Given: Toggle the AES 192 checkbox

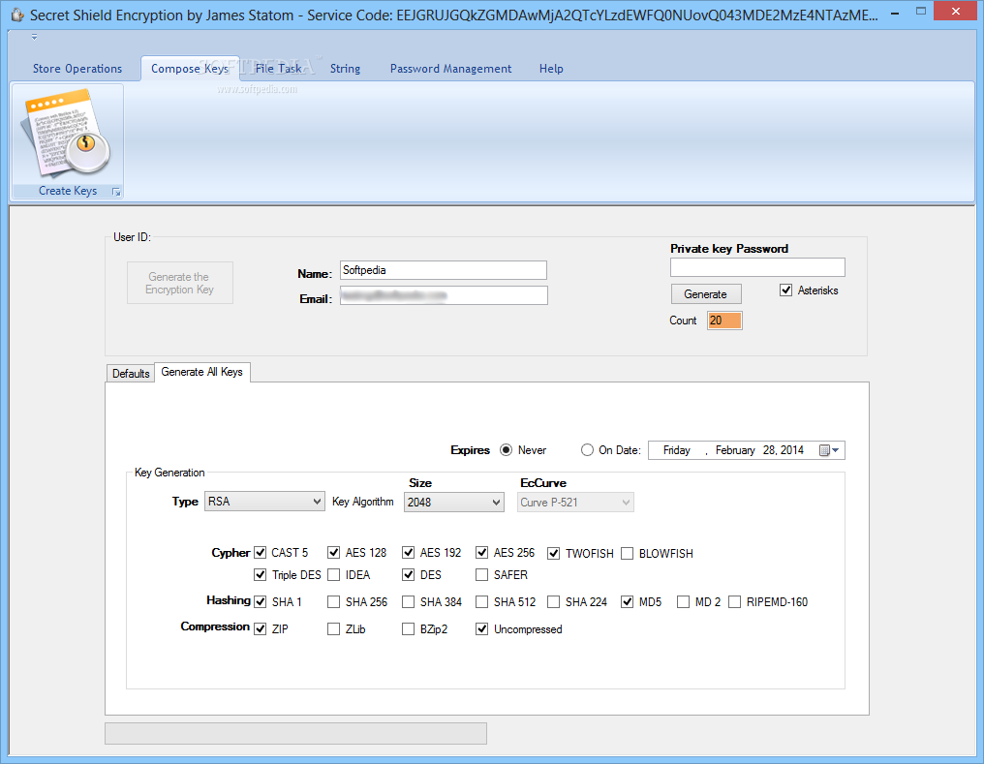Looking at the screenshot, I should 408,553.
